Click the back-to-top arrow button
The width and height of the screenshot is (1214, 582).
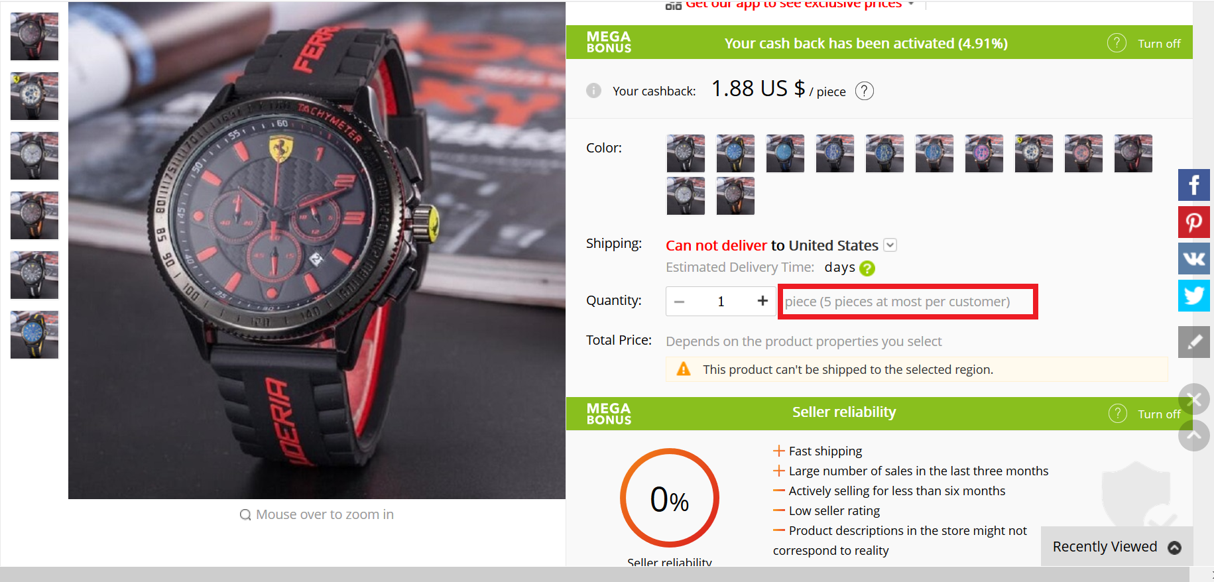(1193, 436)
